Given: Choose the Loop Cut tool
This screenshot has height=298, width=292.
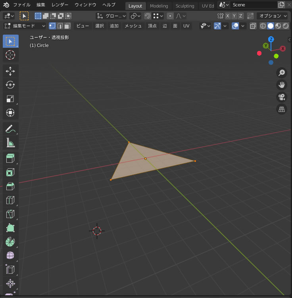Looking at the screenshot, I should [10, 200].
